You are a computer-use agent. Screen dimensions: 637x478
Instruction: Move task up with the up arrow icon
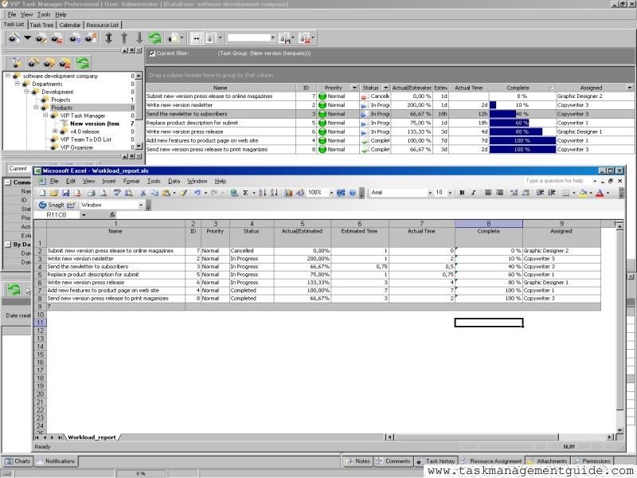pyautogui.click(x=124, y=38)
